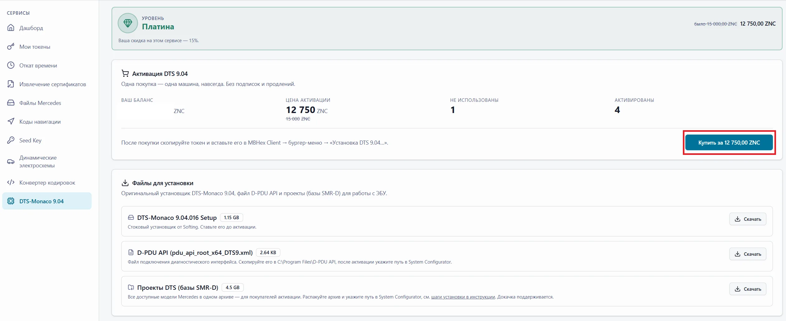Click the drive icon for Файлы Mercedes
This screenshot has height=321, width=786.
click(11, 103)
